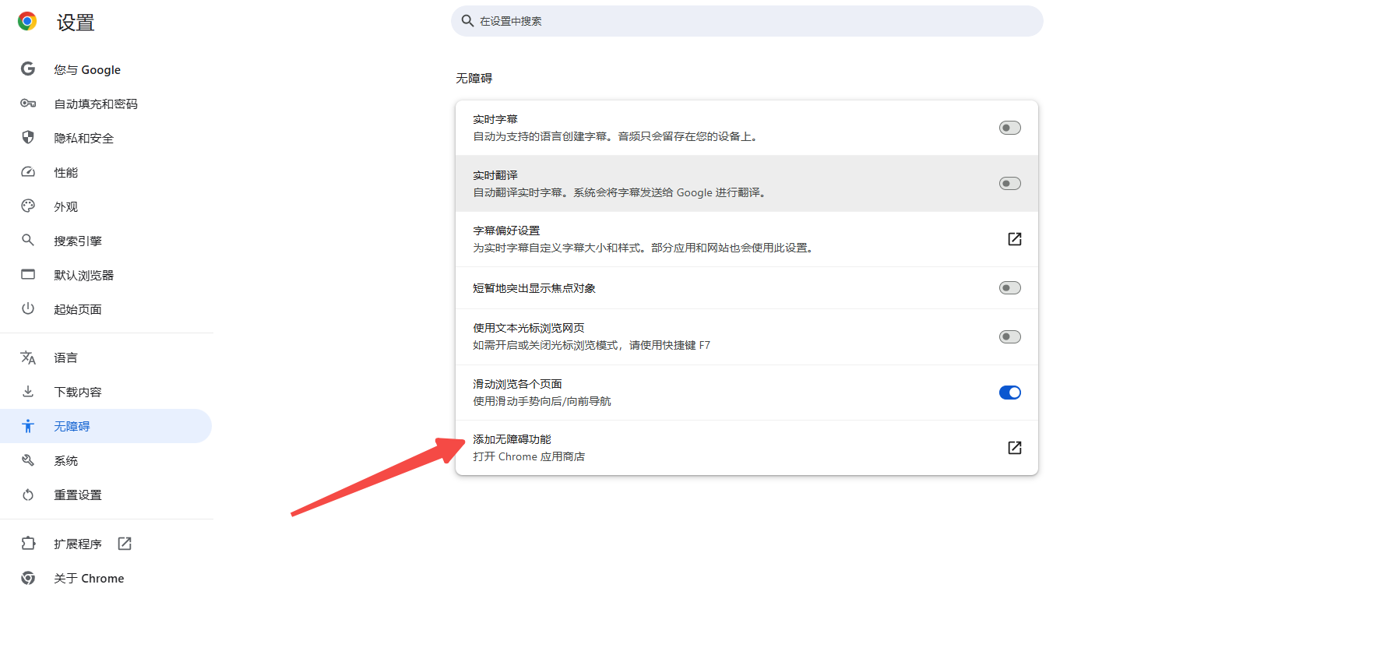This screenshot has width=1398, height=662.
Task: Go to 默认浏览器 section
Action: point(106,275)
